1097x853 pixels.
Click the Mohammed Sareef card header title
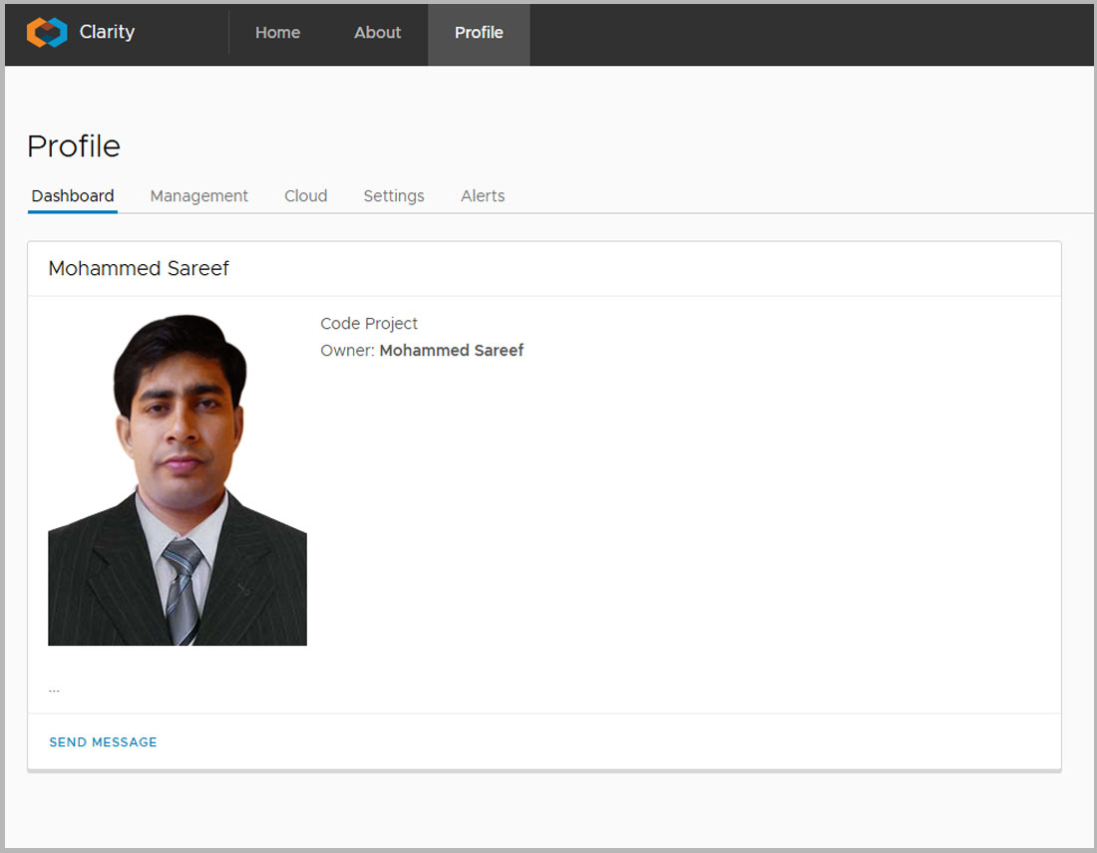(139, 269)
